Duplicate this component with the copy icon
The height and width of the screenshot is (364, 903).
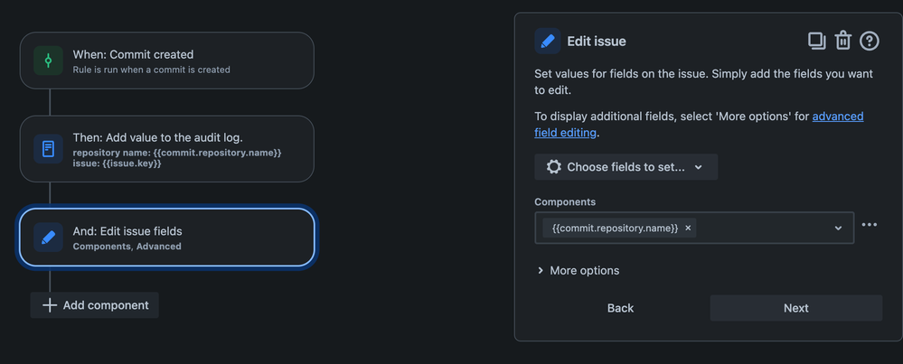click(x=816, y=41)
